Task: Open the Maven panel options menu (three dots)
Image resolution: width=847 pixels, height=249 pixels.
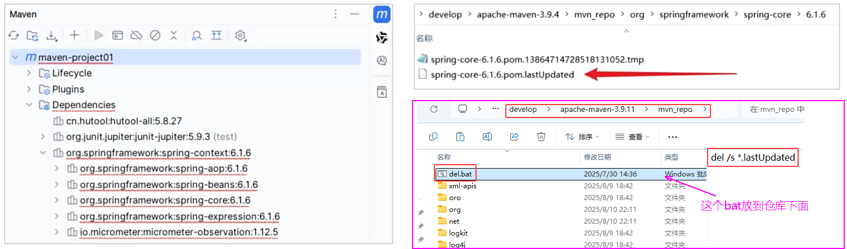Action: [336, 14]
